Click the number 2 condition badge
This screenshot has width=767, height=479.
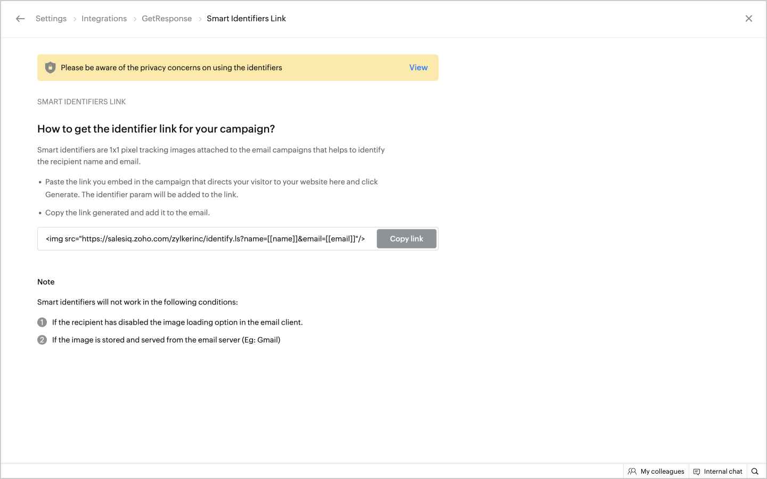[42, 340]
